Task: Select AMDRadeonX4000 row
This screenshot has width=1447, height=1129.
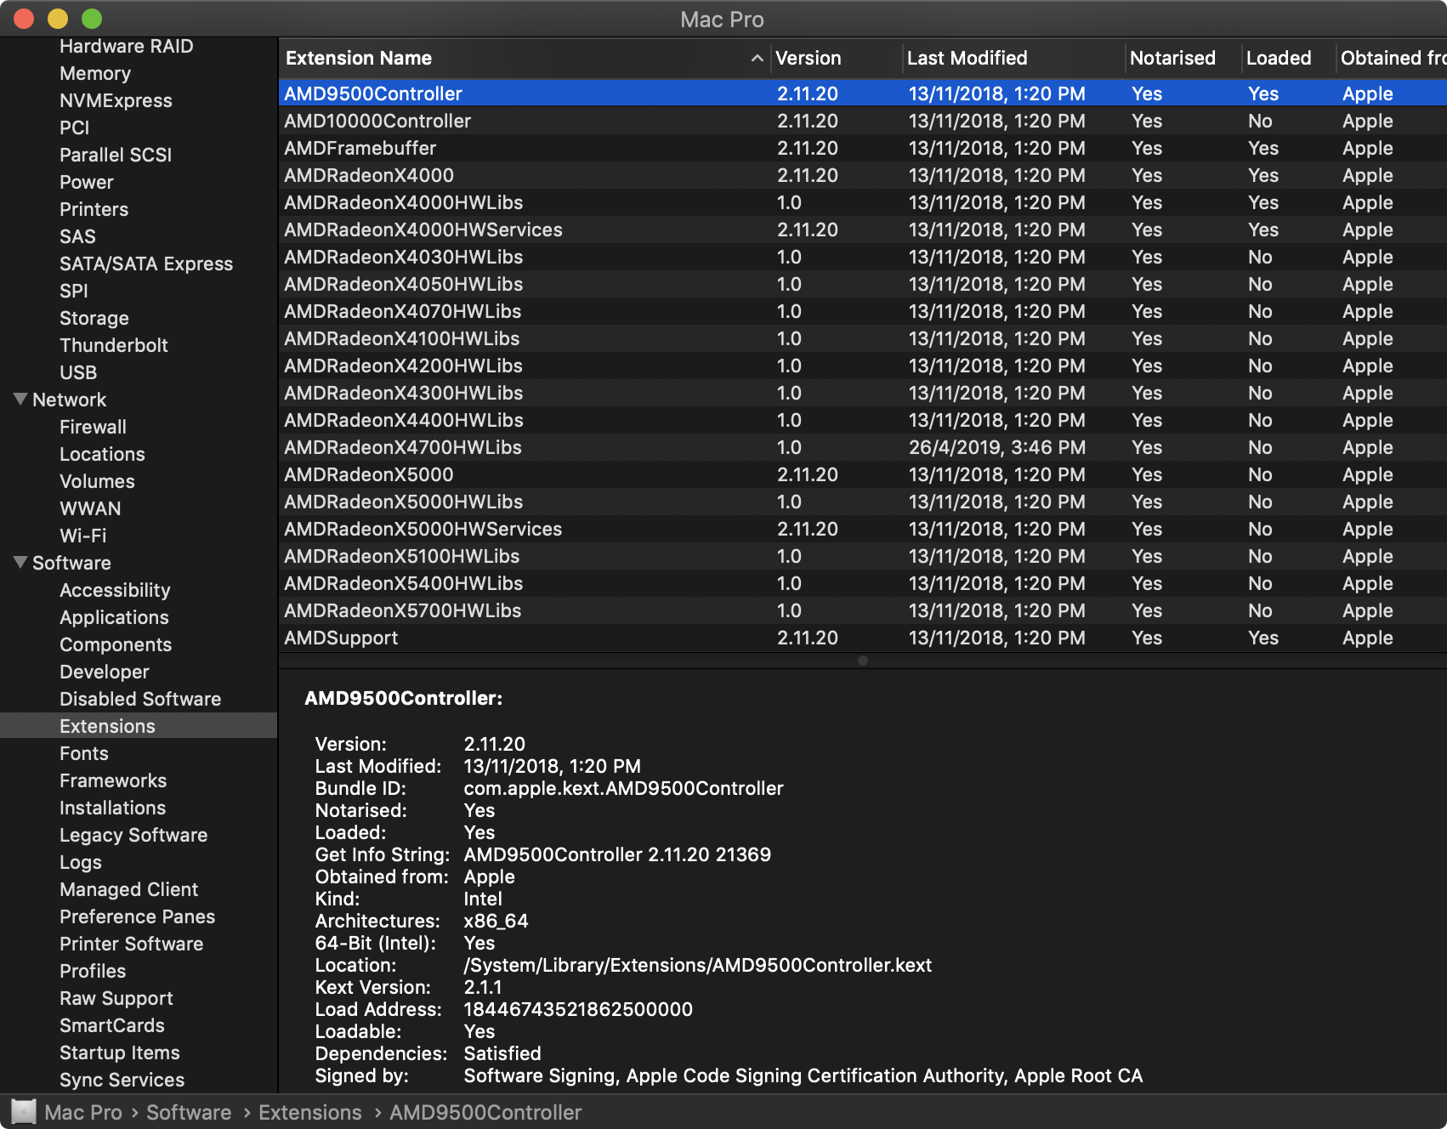Action: 863,175
